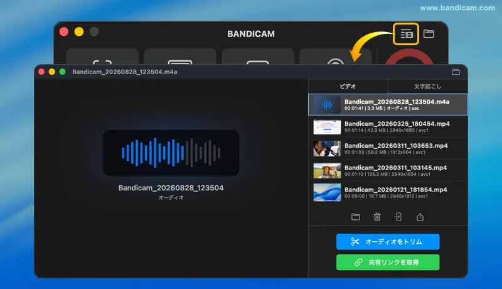Click thumbnail of Bandicam_20260311_103145.mp4
The width and height of the screenshot is (502, 289).
pos(327,171)
